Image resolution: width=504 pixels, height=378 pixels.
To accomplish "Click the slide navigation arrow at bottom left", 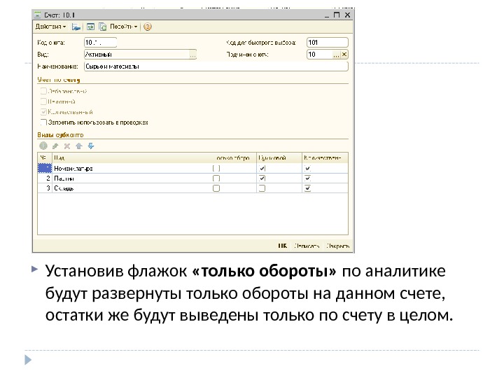I will (x=28, y=360).
